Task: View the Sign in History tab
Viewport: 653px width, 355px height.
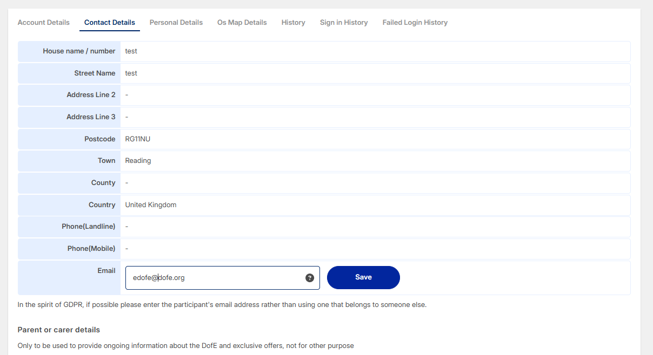Action: (344, 23)
